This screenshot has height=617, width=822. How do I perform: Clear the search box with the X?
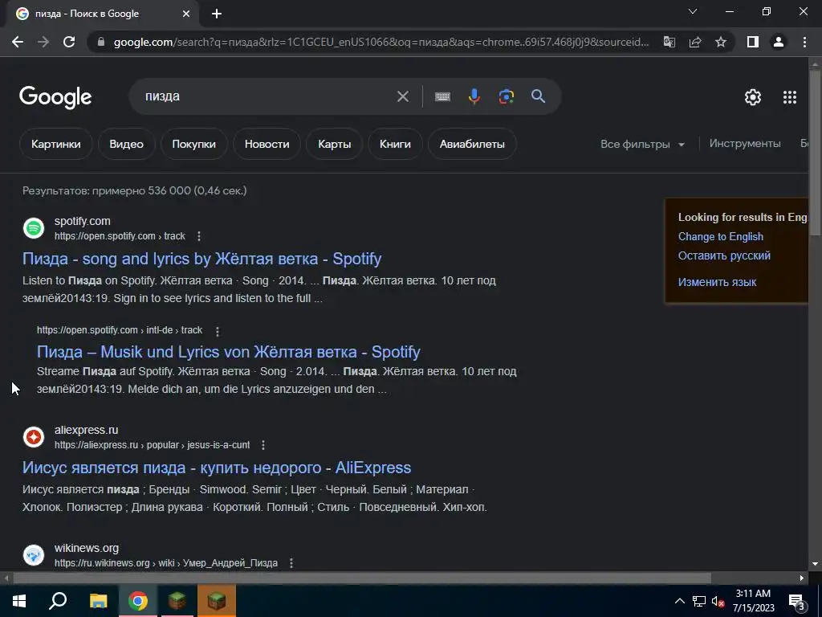tap(403, 96)
